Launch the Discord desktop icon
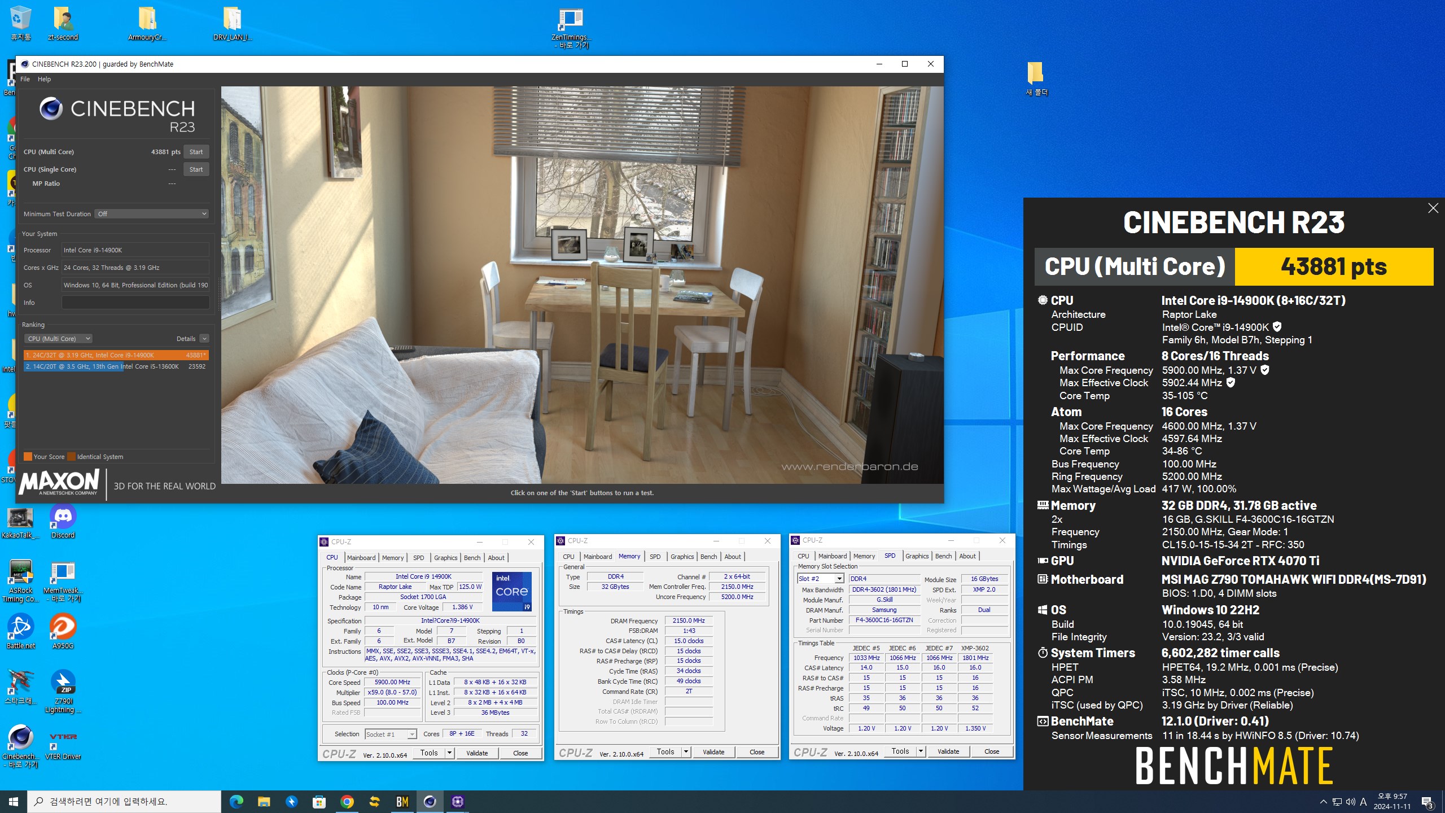 pyautogui.click(x=63, y=522)
